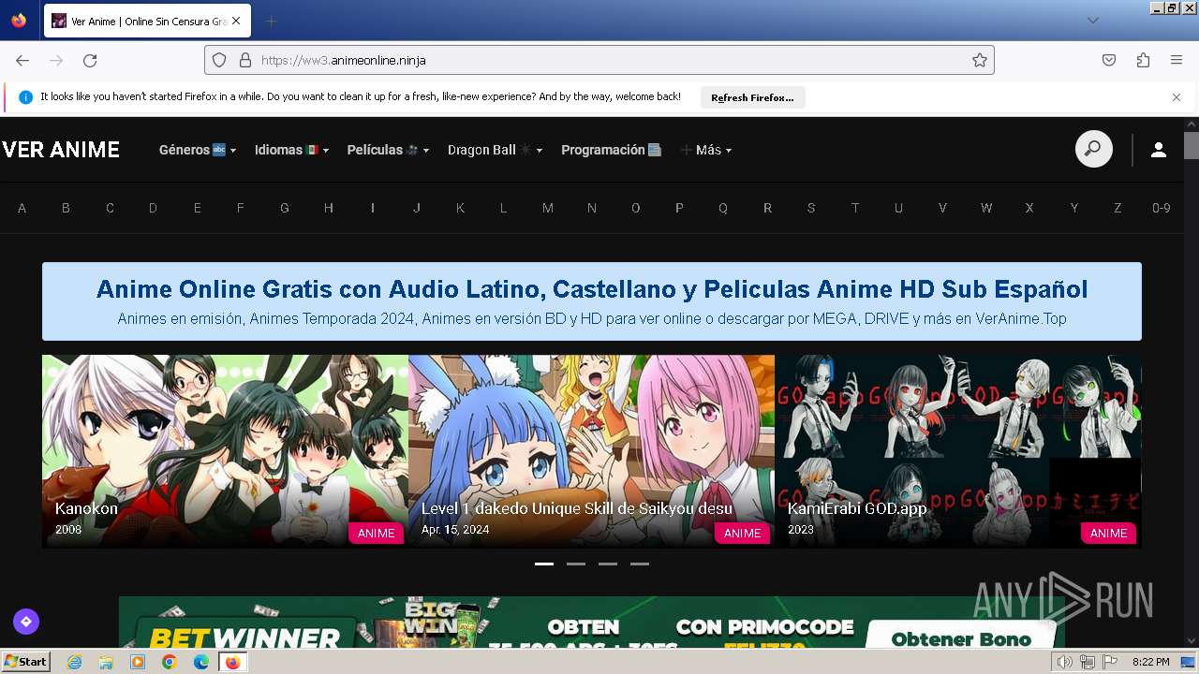Expand the Más dropdown menu

(x=705, y=150)
